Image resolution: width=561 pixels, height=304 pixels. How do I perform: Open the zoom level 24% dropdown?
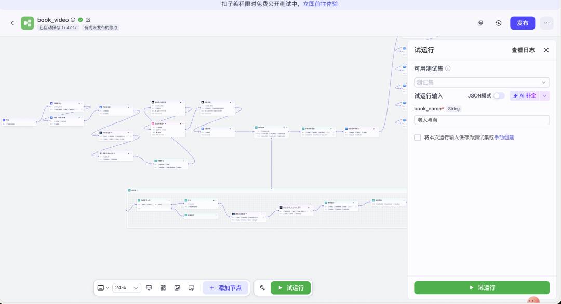pyautogui.click(x=127, y=287)
